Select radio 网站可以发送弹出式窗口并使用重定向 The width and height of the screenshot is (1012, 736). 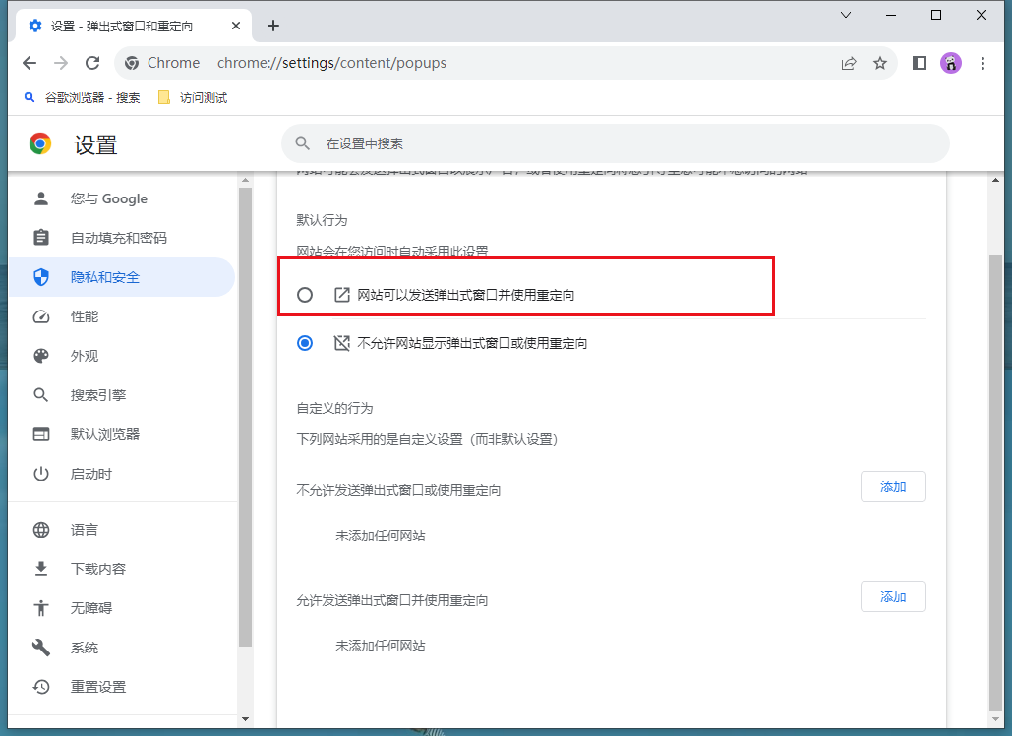point(305,295)
